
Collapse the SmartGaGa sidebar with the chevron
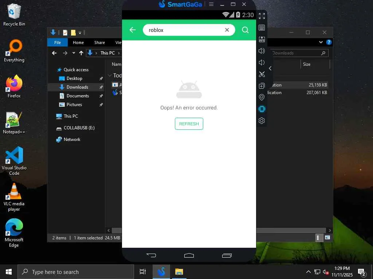[270, 68]
